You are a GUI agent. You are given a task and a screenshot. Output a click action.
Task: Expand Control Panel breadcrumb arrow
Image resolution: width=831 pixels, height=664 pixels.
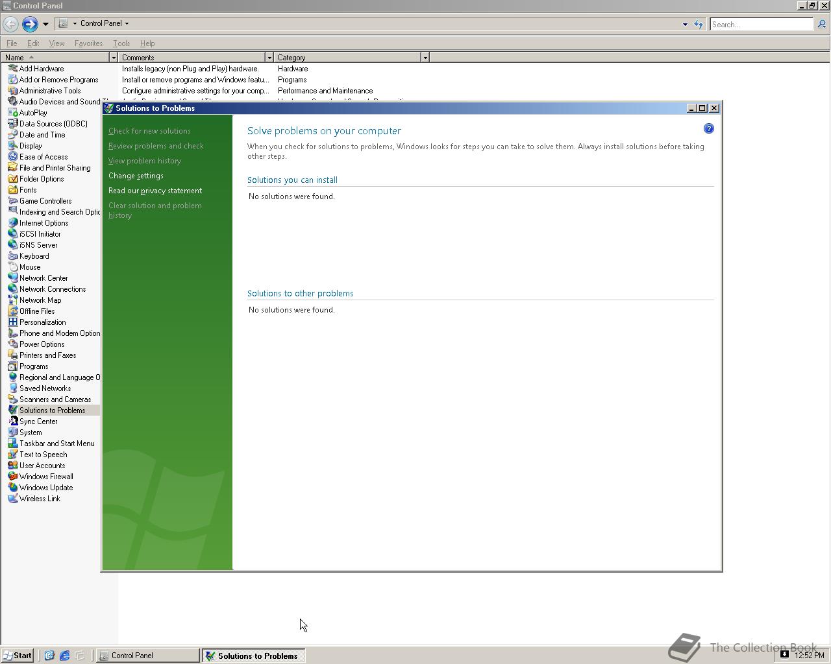tap(127, 23)
